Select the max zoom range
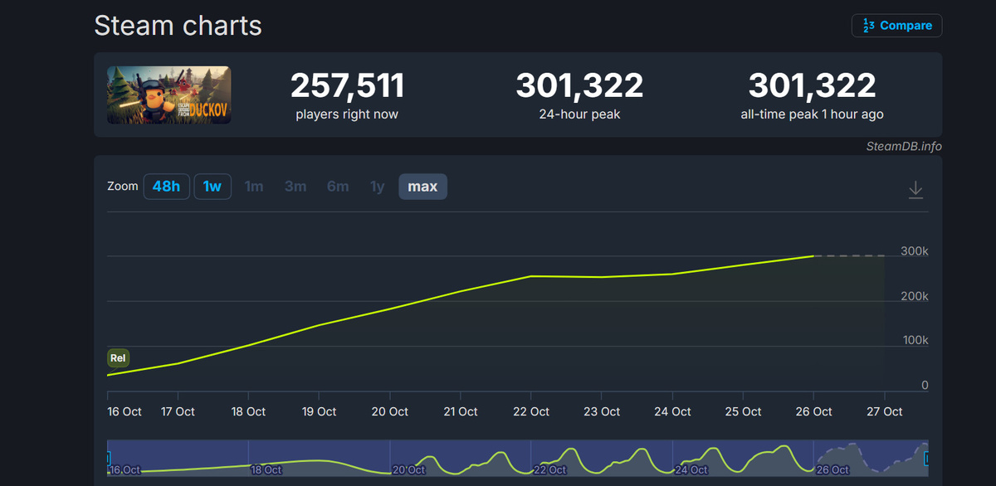The height and width of the screenshot is (486, 996). [422, 187]
